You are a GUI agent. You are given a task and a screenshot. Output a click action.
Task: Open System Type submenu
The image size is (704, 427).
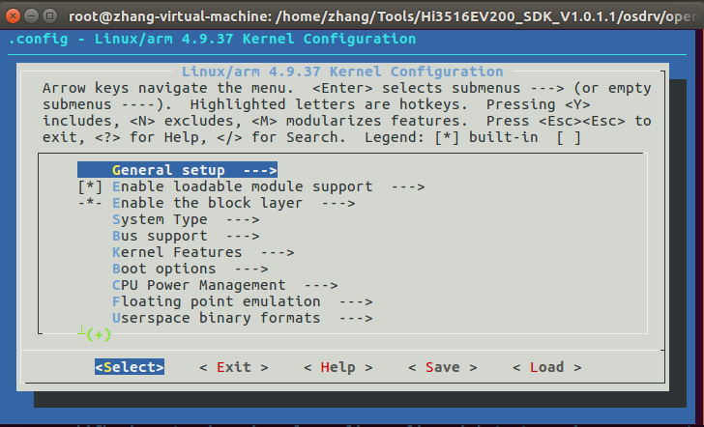[x=186, y=220]
